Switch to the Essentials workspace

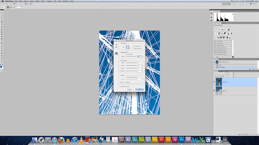point(226,4)
